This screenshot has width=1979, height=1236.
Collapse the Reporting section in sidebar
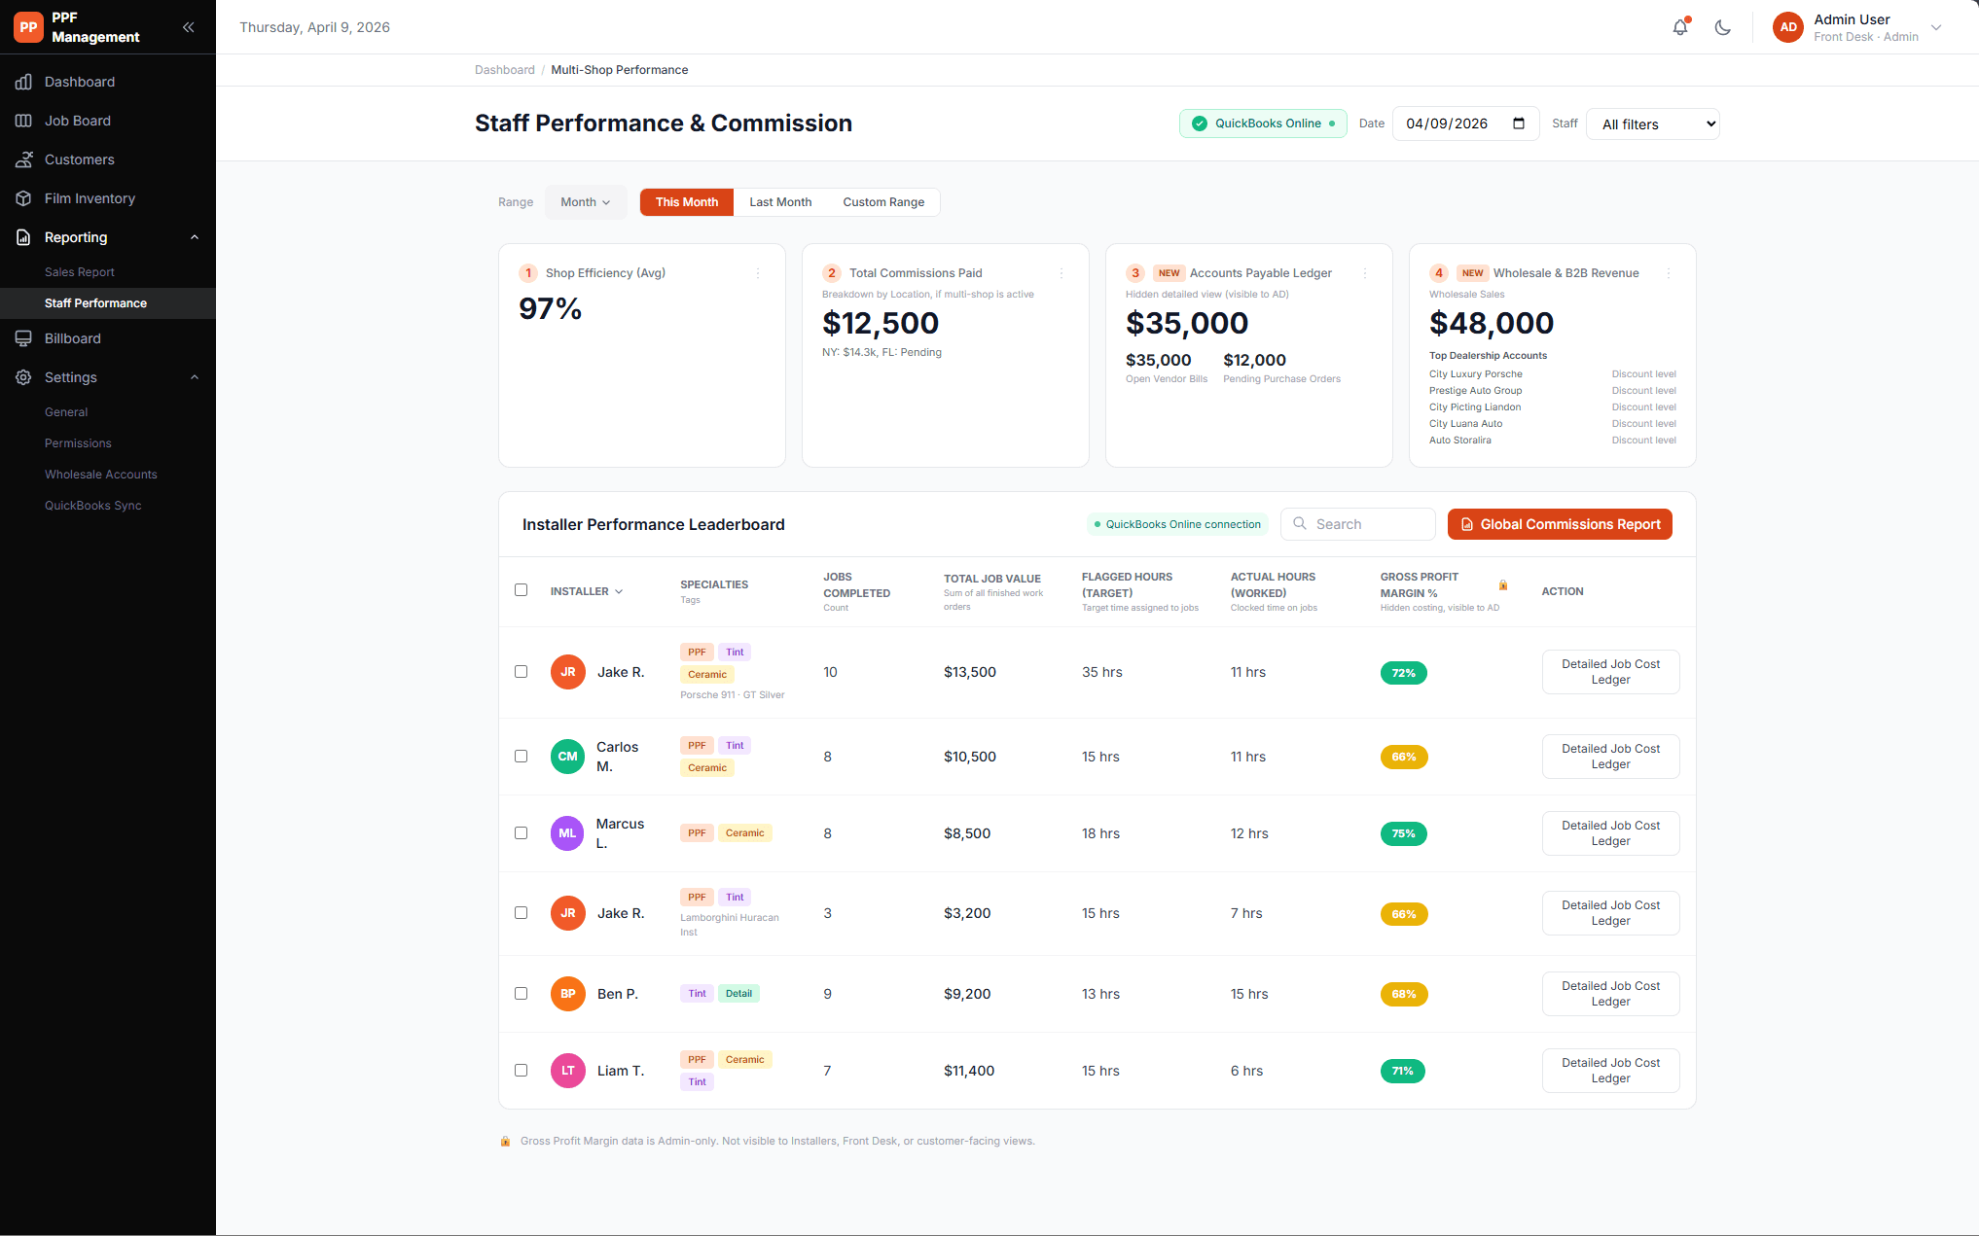tap(194, 236)
